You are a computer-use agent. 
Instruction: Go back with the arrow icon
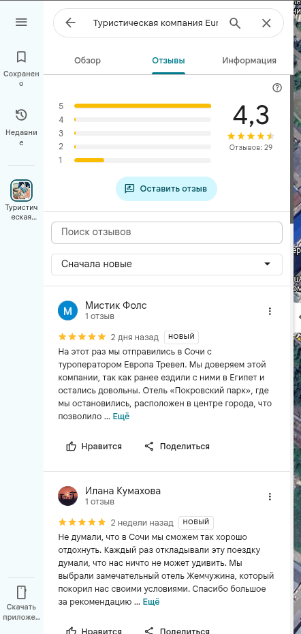pyautogui.click(x=70, y=23)
